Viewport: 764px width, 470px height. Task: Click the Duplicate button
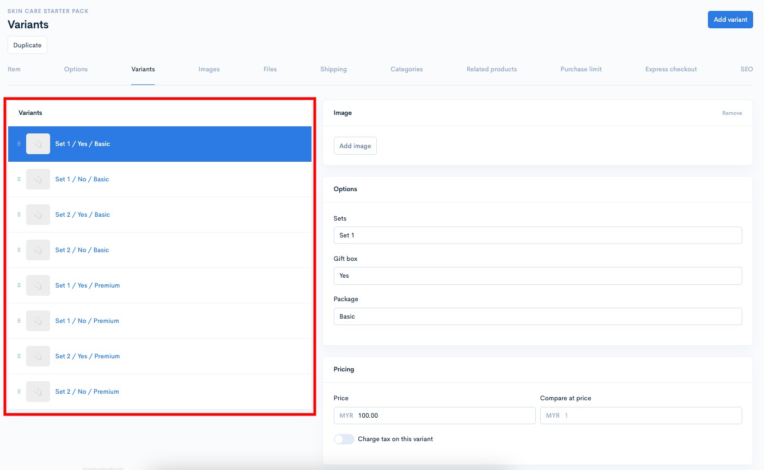(27, 45)
